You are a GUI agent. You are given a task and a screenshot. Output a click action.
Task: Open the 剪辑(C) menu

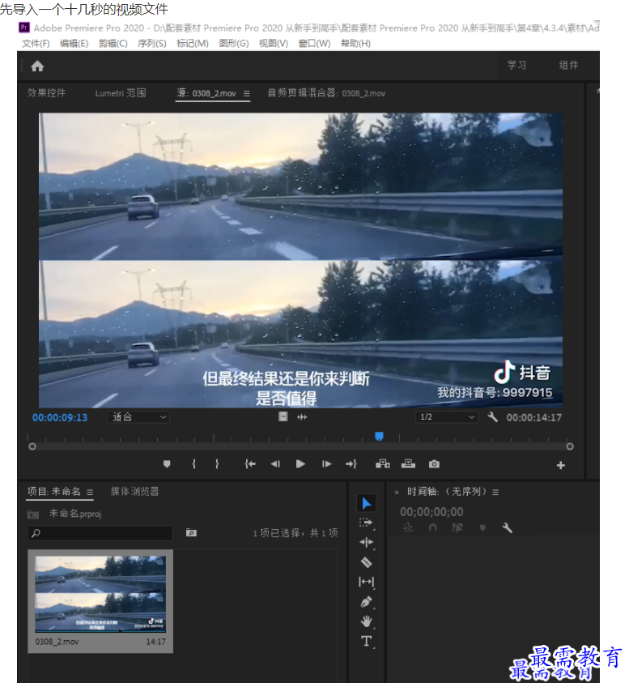[x=113, y=44]
